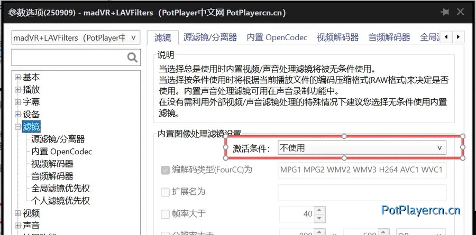Screen dimensions: 476x235
Task: Select 个人滤镜优先权 in the tree
Action: pyautogui.click(x=61, y=201)
